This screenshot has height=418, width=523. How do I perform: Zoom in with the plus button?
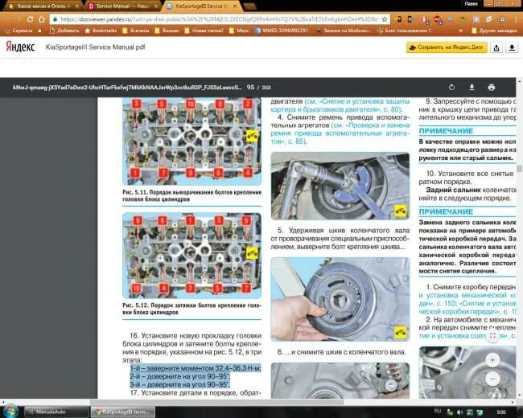[492, 360]
